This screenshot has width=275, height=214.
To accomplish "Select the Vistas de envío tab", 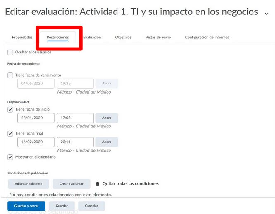I will (158, 37).
